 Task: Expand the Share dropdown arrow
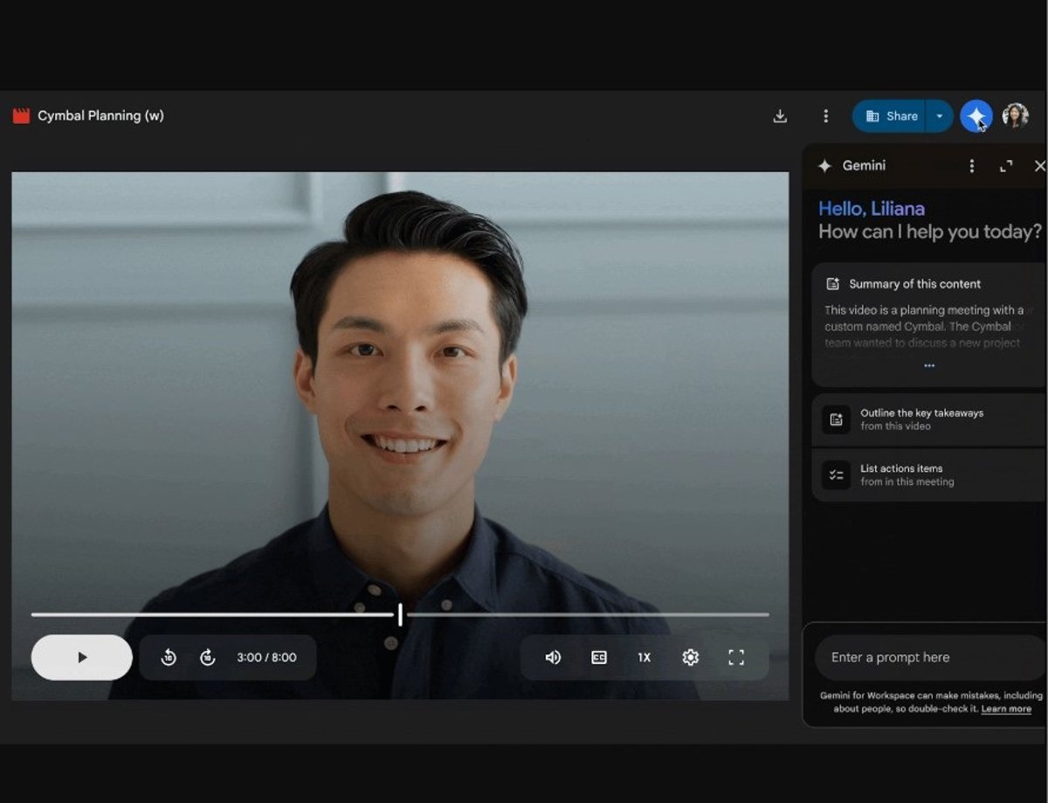pos(940,116)
